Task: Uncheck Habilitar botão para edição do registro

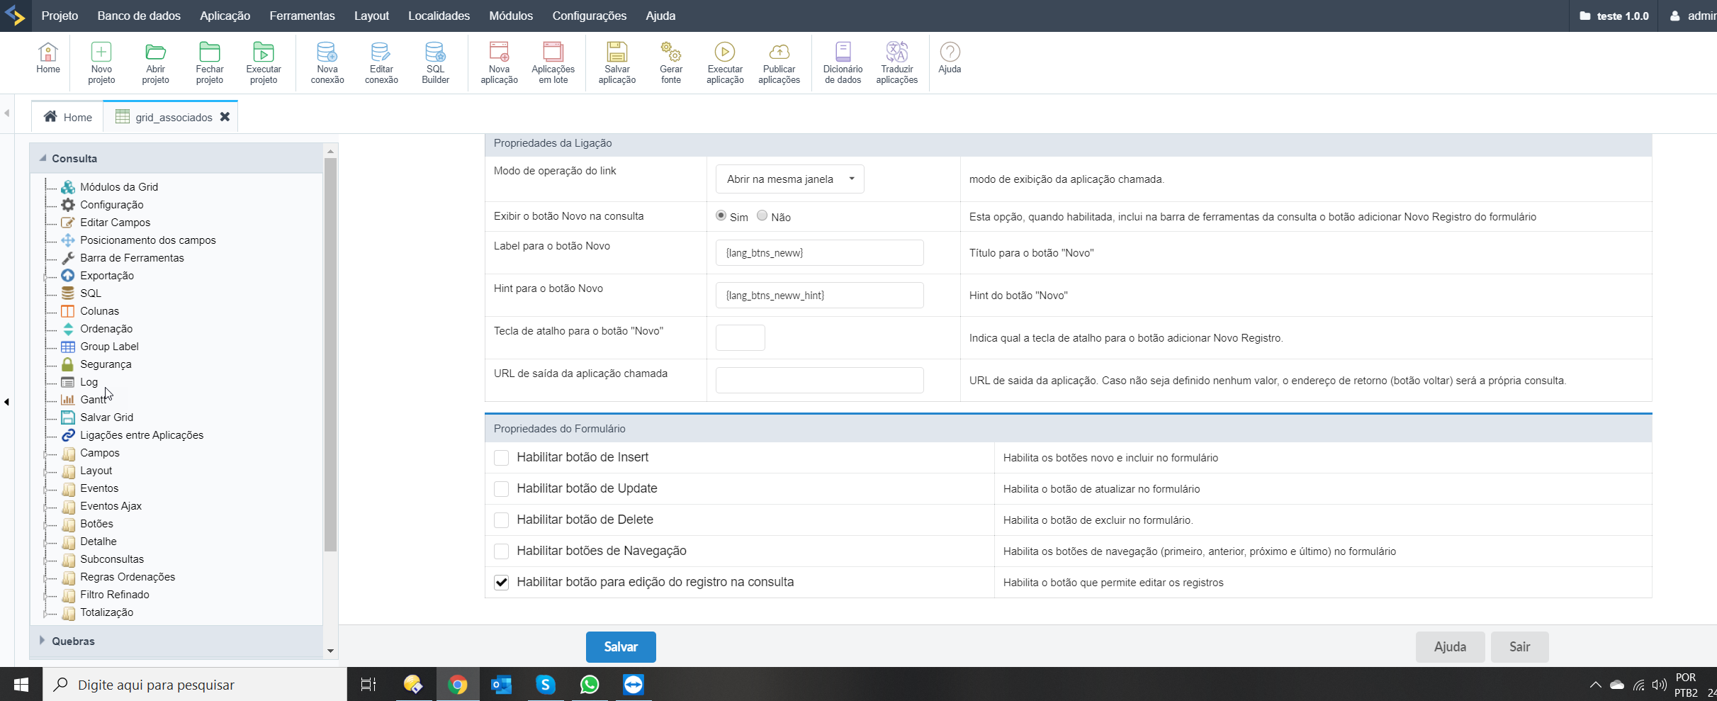Action: [501, 583]
